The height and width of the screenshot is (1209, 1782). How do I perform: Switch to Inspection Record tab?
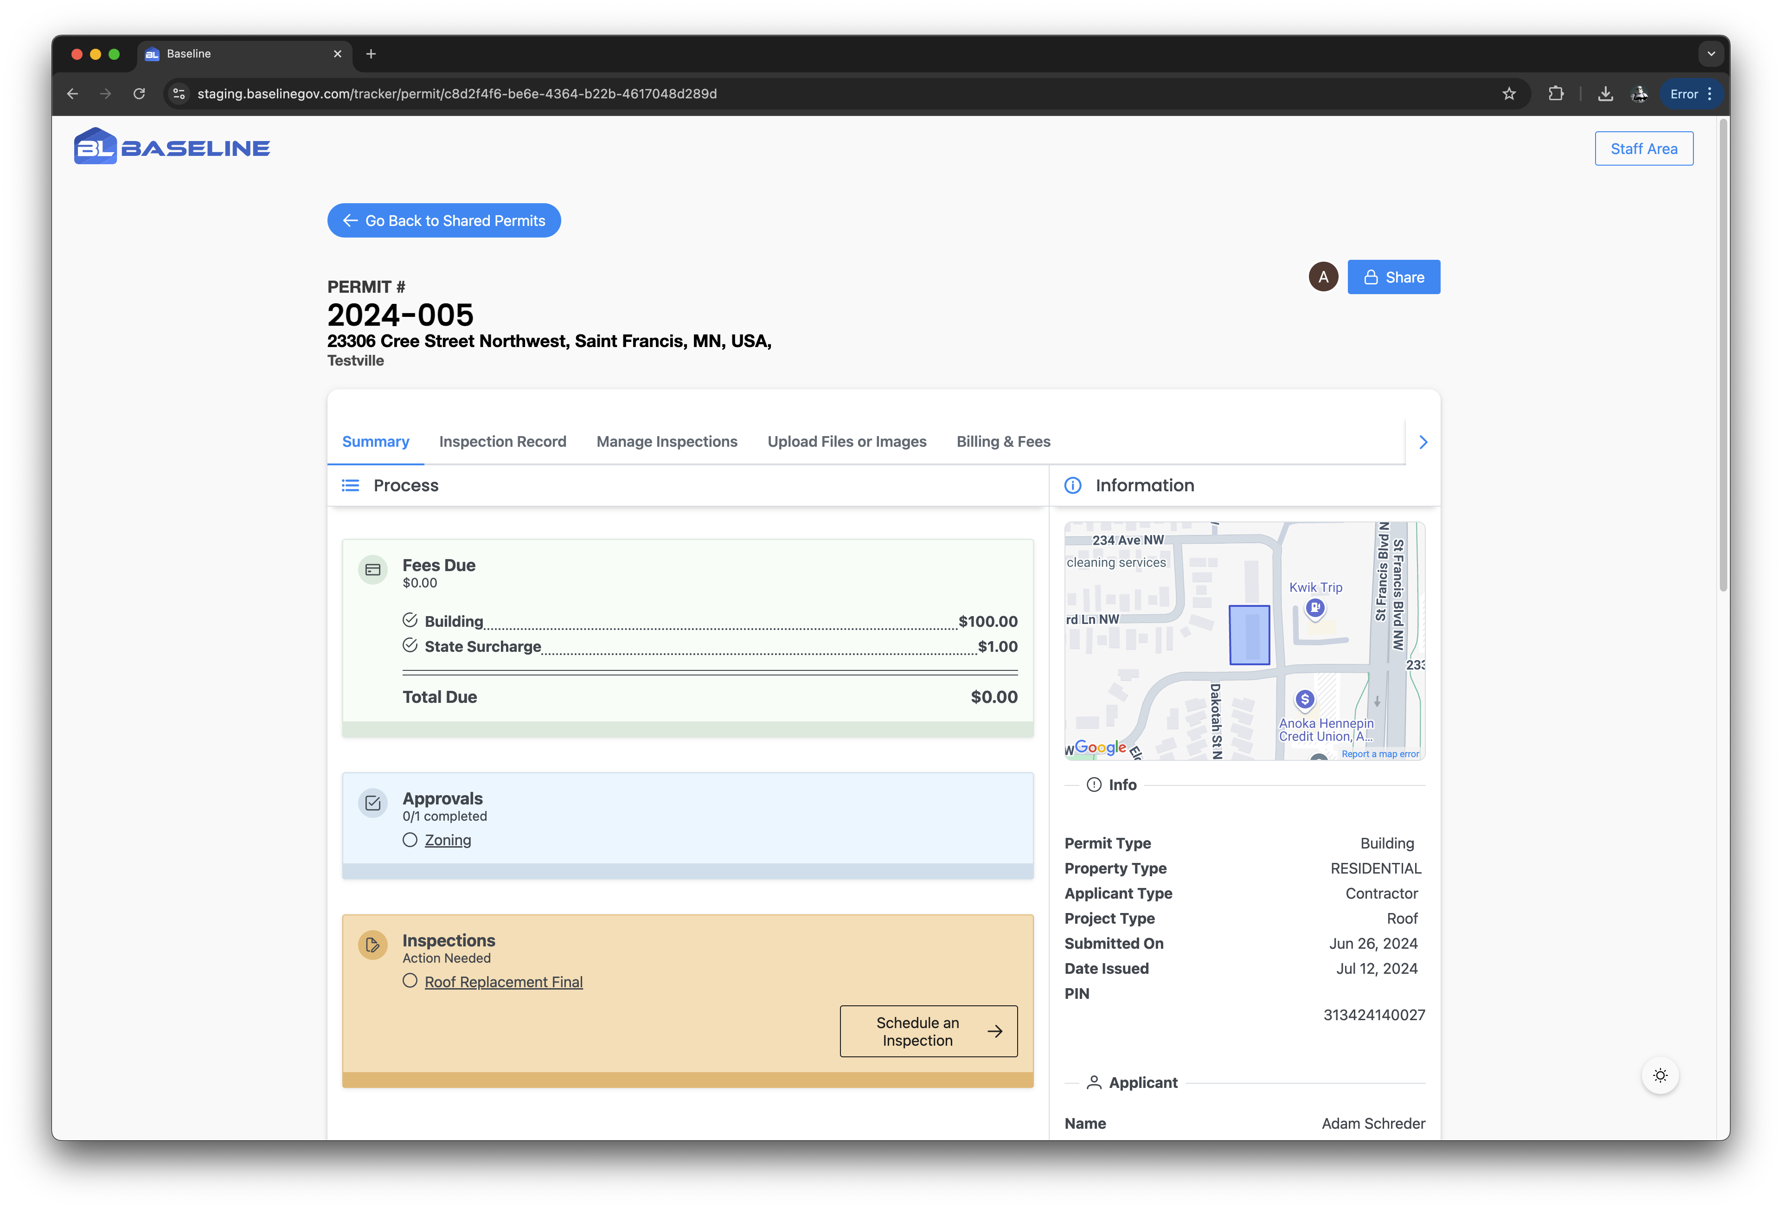(502, 442)
